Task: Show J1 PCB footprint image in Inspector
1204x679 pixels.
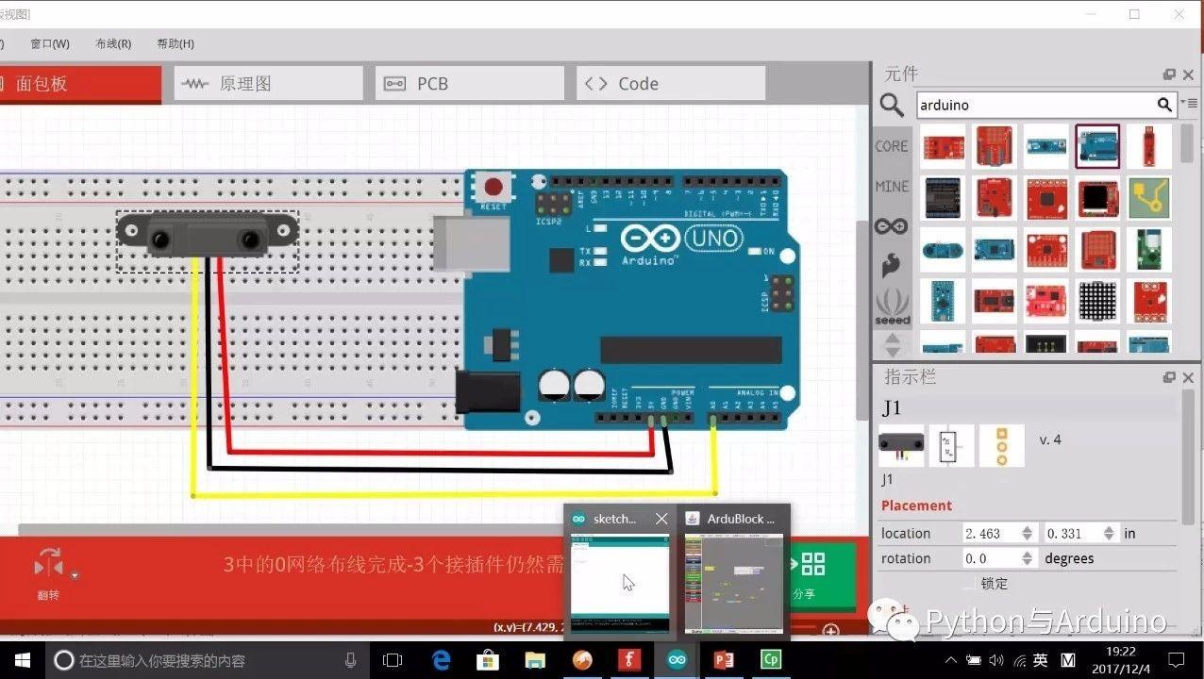Action: click(1001, 445)
